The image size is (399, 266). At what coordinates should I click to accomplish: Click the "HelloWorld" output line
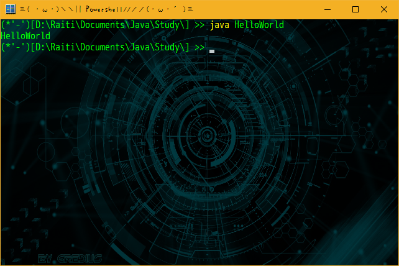pyautogui.click(x=25, y=36)
